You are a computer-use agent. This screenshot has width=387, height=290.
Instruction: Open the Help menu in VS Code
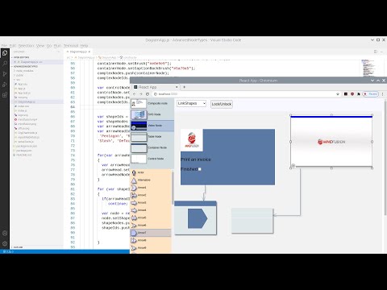click(84, 46)
